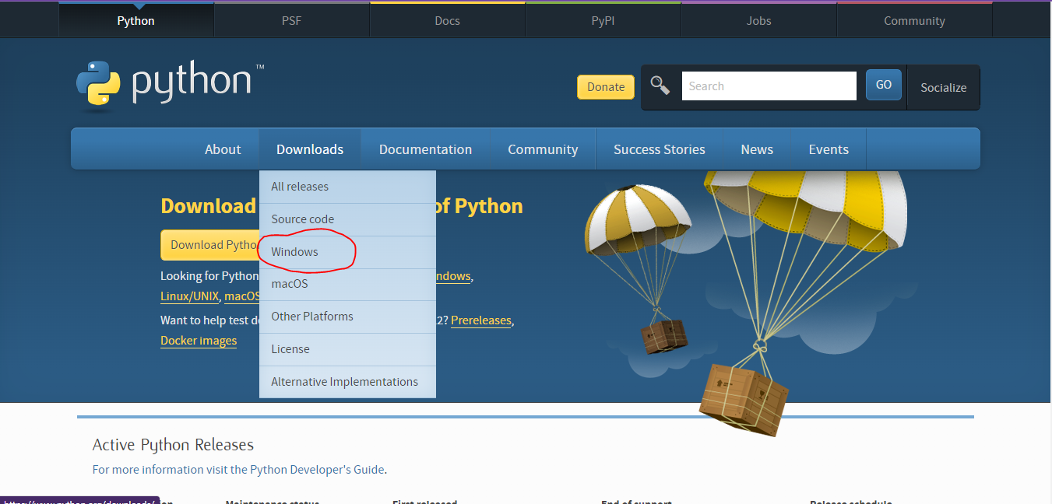Select Alternative Implementations in dropdown
This screenshot has width=1052, height=504.
tap(347, 382)
